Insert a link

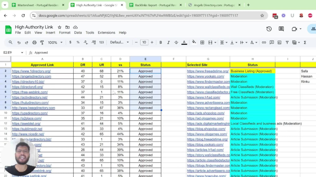coord(264,42)
